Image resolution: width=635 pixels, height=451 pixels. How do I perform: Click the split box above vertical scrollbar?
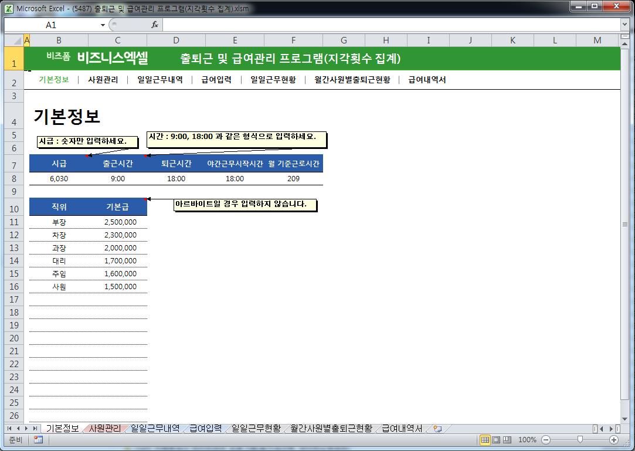pos(624,36)
